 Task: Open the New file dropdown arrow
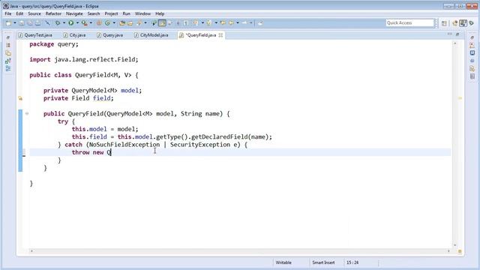pyautogui.click(x=15, y=23)
